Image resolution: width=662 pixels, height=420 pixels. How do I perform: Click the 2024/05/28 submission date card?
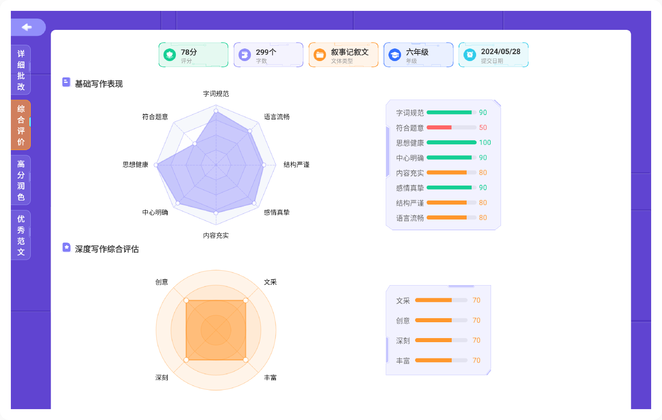point(493,55)
